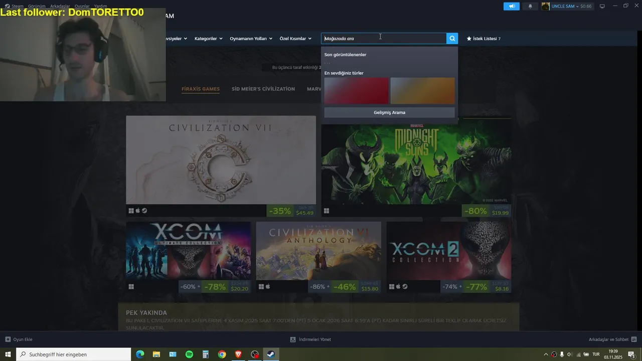Click Windows icon under XCOM Ultimate Collection
Screen dimensions: 642x361
point(131,287)
